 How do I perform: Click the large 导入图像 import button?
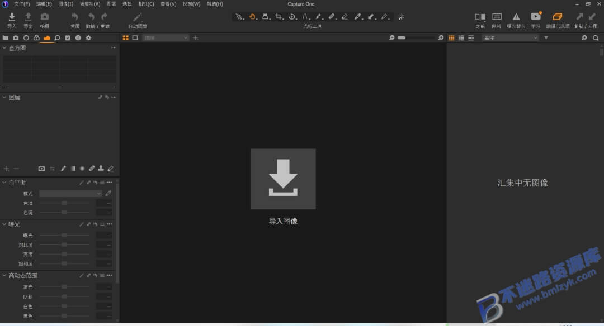pyautogui.click(x=283, y=179)
